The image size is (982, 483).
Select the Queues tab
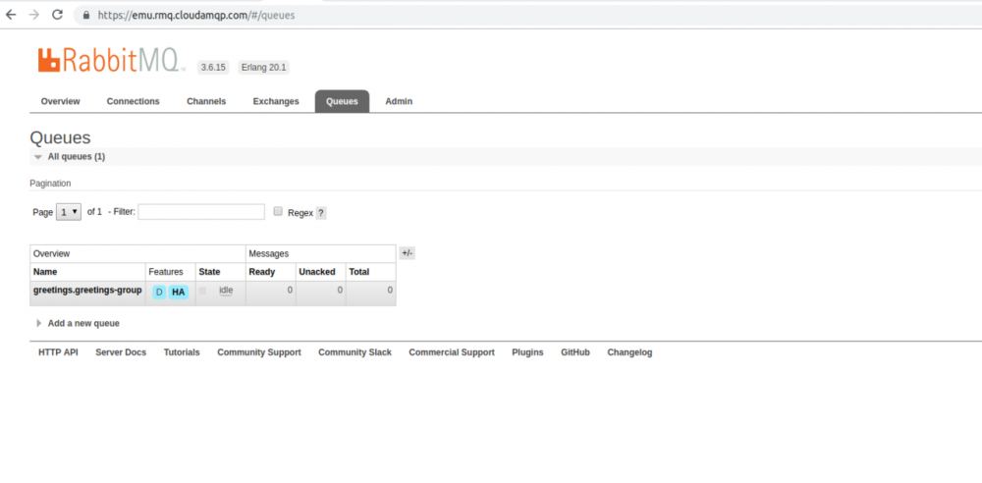pyautogui.click(x=342, y=101)
